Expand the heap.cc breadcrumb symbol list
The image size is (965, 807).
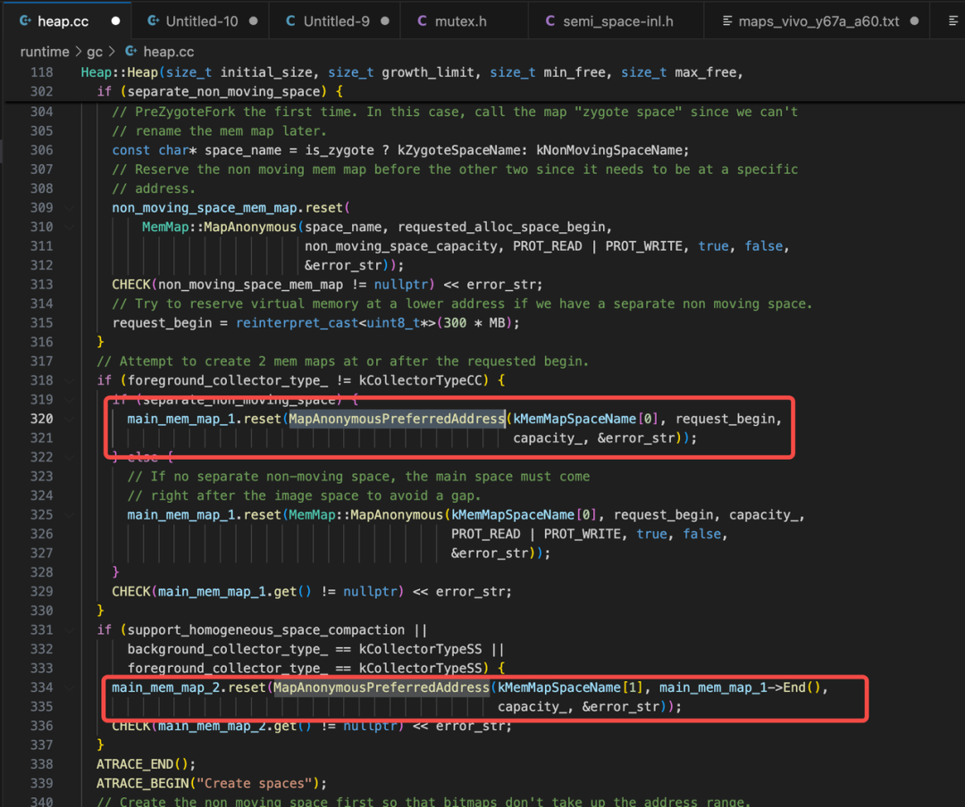(x=168, y=52)
